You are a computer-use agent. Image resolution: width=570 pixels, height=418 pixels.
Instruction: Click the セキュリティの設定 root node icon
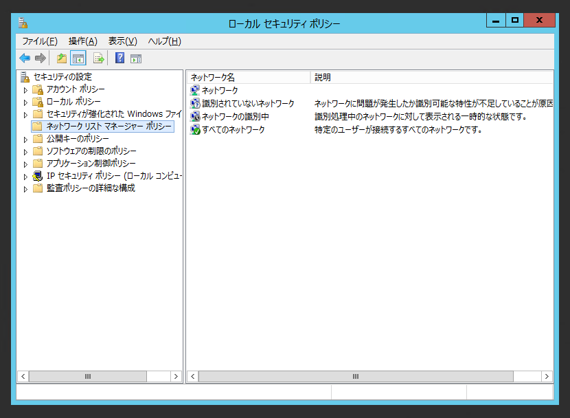click(x=25, y=77)
